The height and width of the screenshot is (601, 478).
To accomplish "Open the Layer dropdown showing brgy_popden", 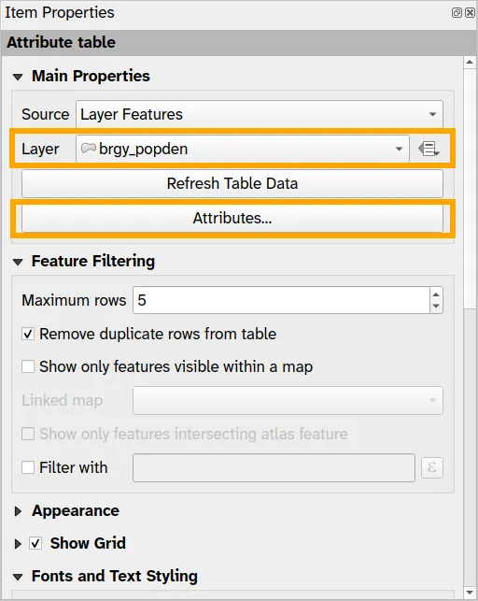I will coord(243,149).
